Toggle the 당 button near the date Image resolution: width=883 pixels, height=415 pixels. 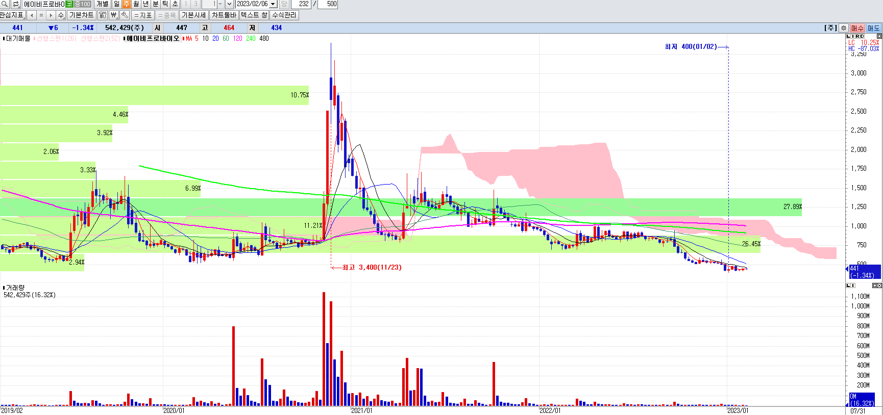pyautogui.click(x=284, y=4)
